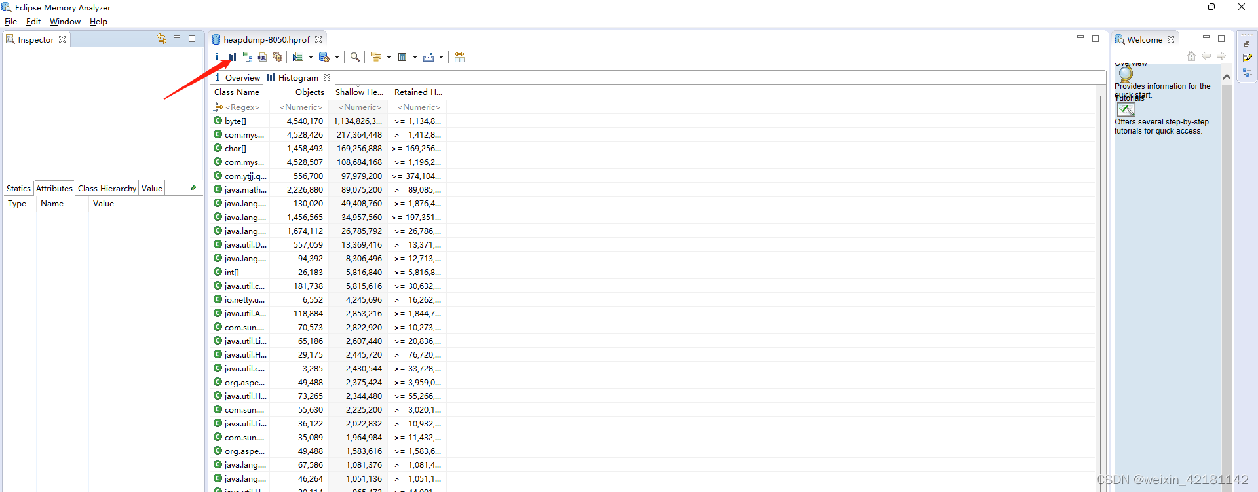Select the char[] row in the histogram

click(654, 148)
